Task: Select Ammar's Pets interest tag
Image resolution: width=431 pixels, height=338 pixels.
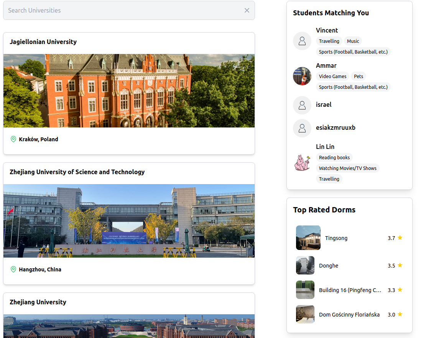Action: 359,76
